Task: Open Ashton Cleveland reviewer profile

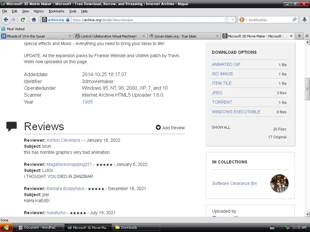Action: [x=63, y=140]
